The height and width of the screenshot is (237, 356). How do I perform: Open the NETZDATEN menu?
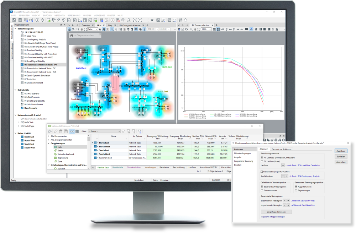coord(60,16)
